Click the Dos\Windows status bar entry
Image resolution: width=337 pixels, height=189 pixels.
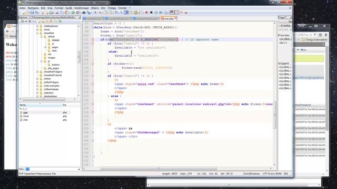(252, 174)
